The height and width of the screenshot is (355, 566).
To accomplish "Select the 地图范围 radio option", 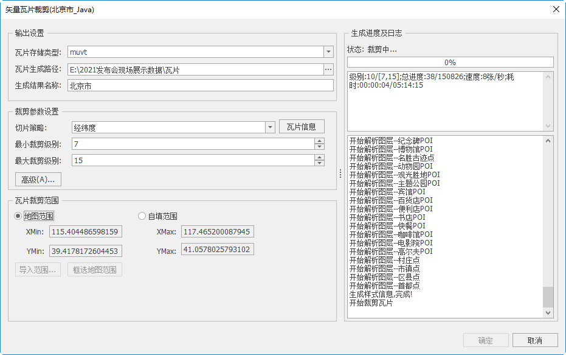I will click(x=18, y=216).
